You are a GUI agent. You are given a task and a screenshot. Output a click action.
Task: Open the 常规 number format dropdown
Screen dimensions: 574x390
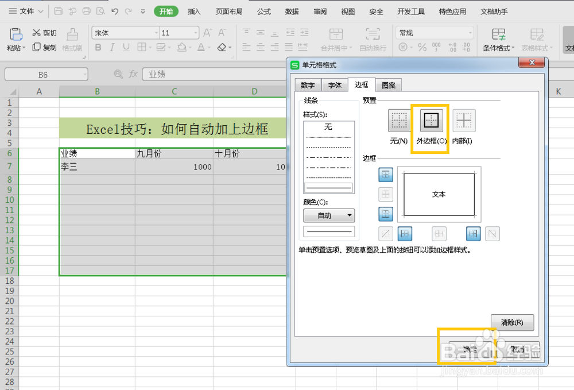coord(470,33)
